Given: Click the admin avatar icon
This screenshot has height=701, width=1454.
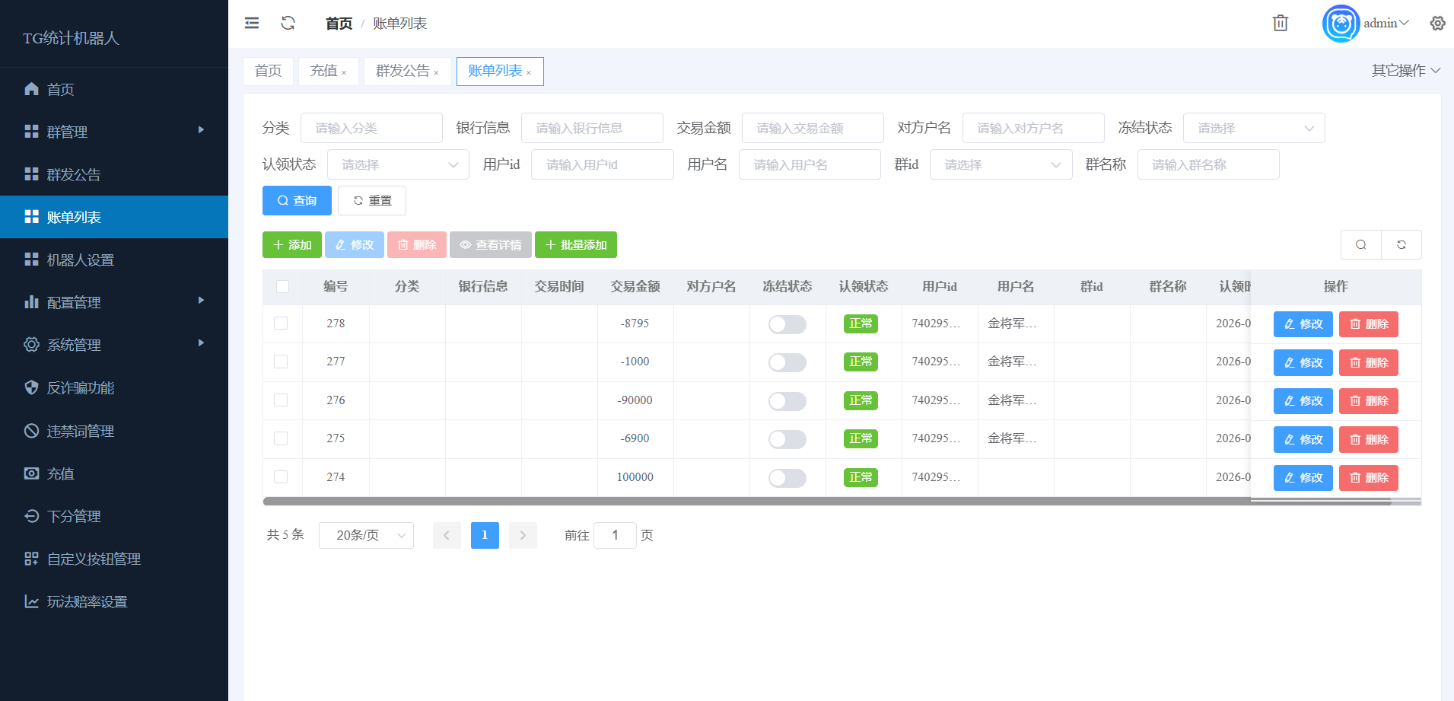Looking at the screenshot, I should (x=1341, y=24).
